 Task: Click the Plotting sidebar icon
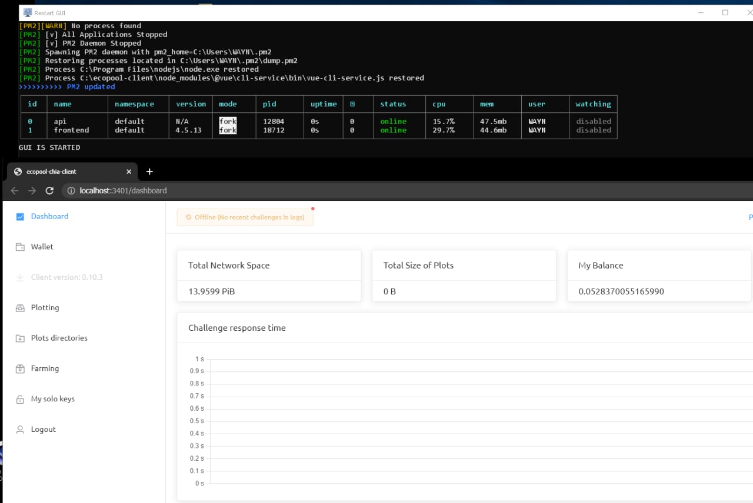pos(20,308)
